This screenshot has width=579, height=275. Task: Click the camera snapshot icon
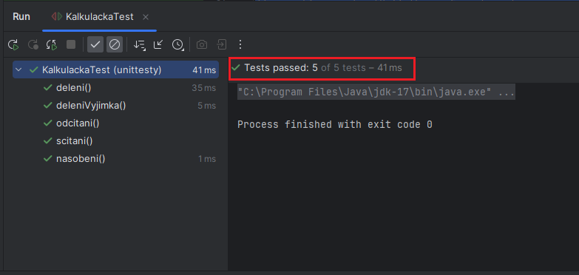(202, 45)
